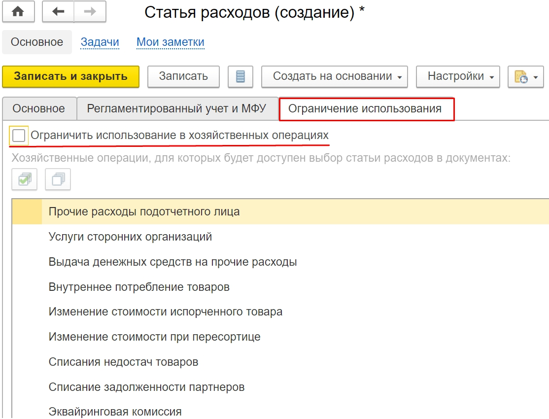Go to the home page icon

point(18,11)
